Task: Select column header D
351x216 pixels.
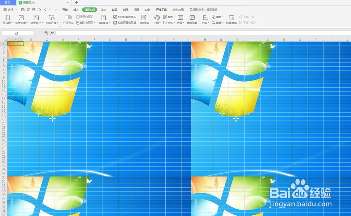Action: coord(63,40)
